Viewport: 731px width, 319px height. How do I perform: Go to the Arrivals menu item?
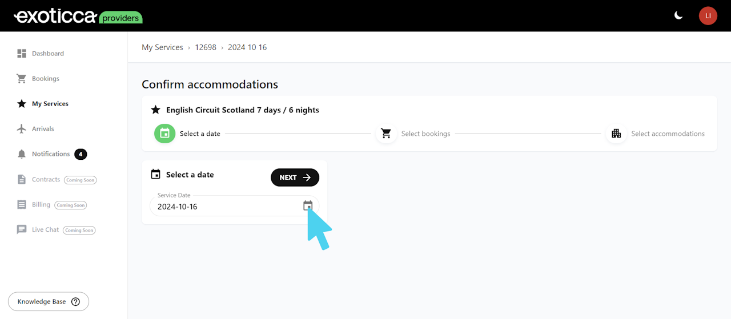coord(43,129)
